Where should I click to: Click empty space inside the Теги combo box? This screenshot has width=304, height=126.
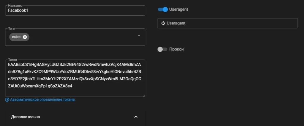pyautogui.click(x=83, y=37)
